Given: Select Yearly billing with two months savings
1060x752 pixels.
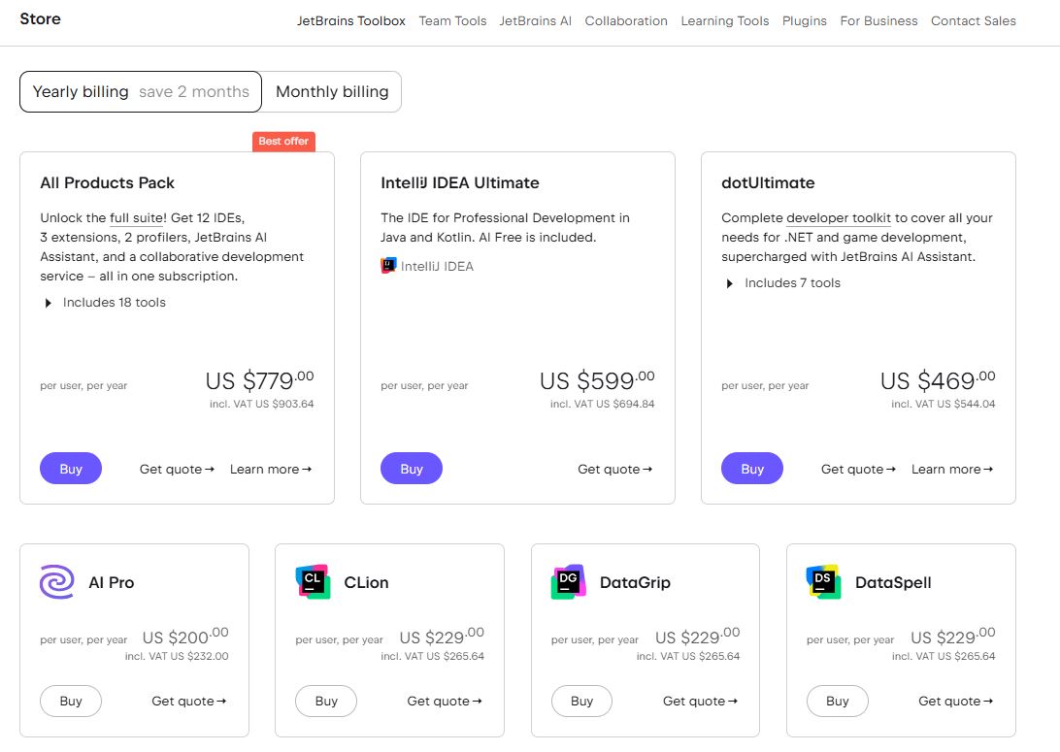Looking at the screenshot, I should click(x=139, y=91).
